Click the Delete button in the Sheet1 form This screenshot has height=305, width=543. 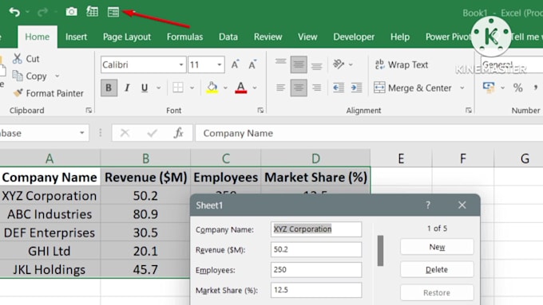[437, 269]
